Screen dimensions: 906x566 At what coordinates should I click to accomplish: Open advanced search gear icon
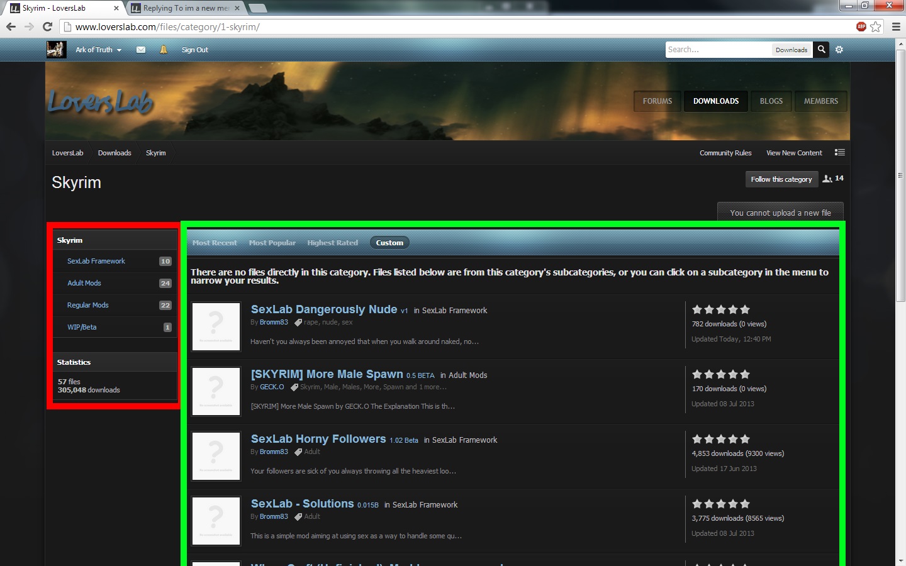pos(839,50)
